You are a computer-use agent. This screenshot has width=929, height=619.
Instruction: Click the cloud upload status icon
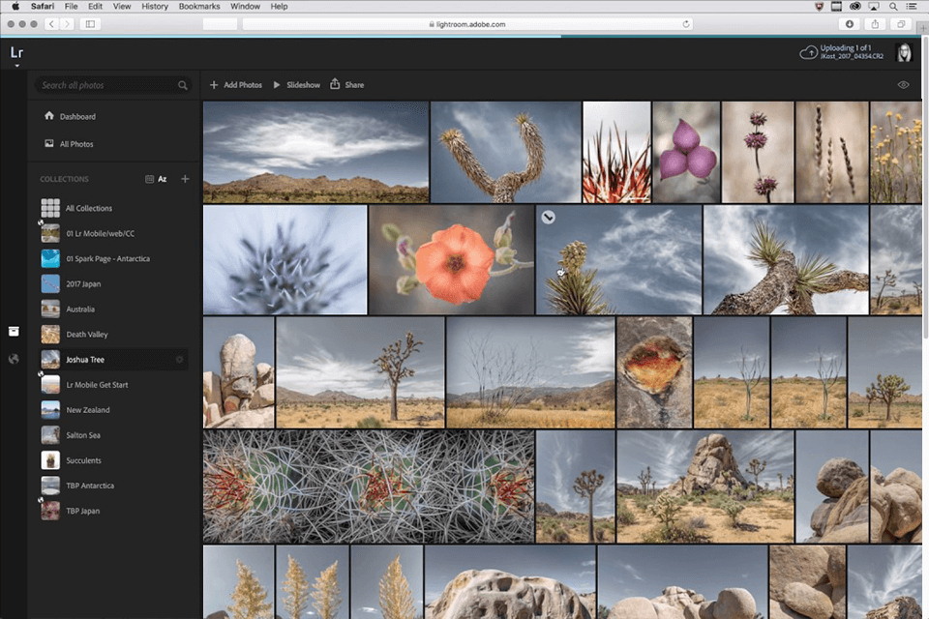pyautogui.click(x=808, y=53)
